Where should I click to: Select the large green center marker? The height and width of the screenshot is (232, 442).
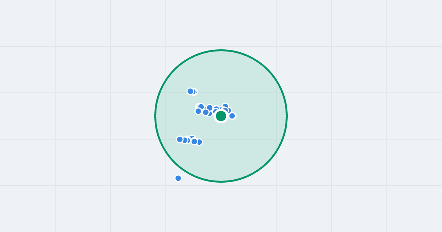pos(221,116)
